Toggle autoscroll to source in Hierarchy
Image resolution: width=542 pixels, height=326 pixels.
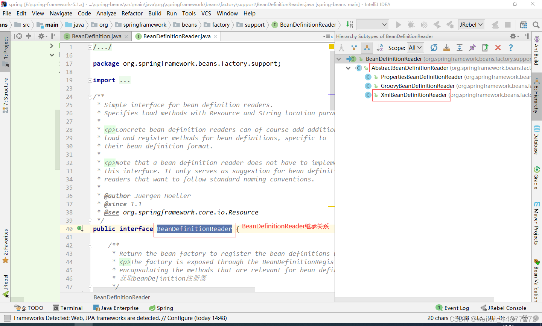tap(447, 48)
